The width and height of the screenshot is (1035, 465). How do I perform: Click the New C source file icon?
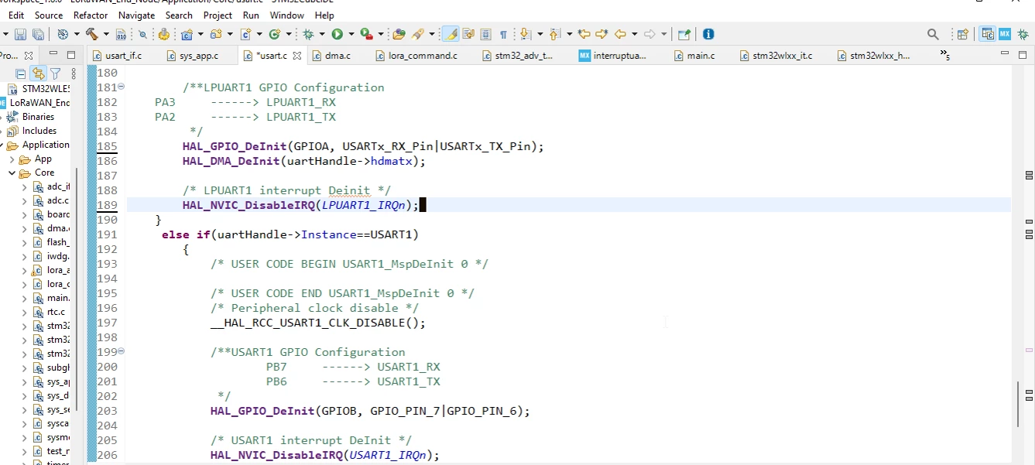pyautogui.click(x=245, y=34)
